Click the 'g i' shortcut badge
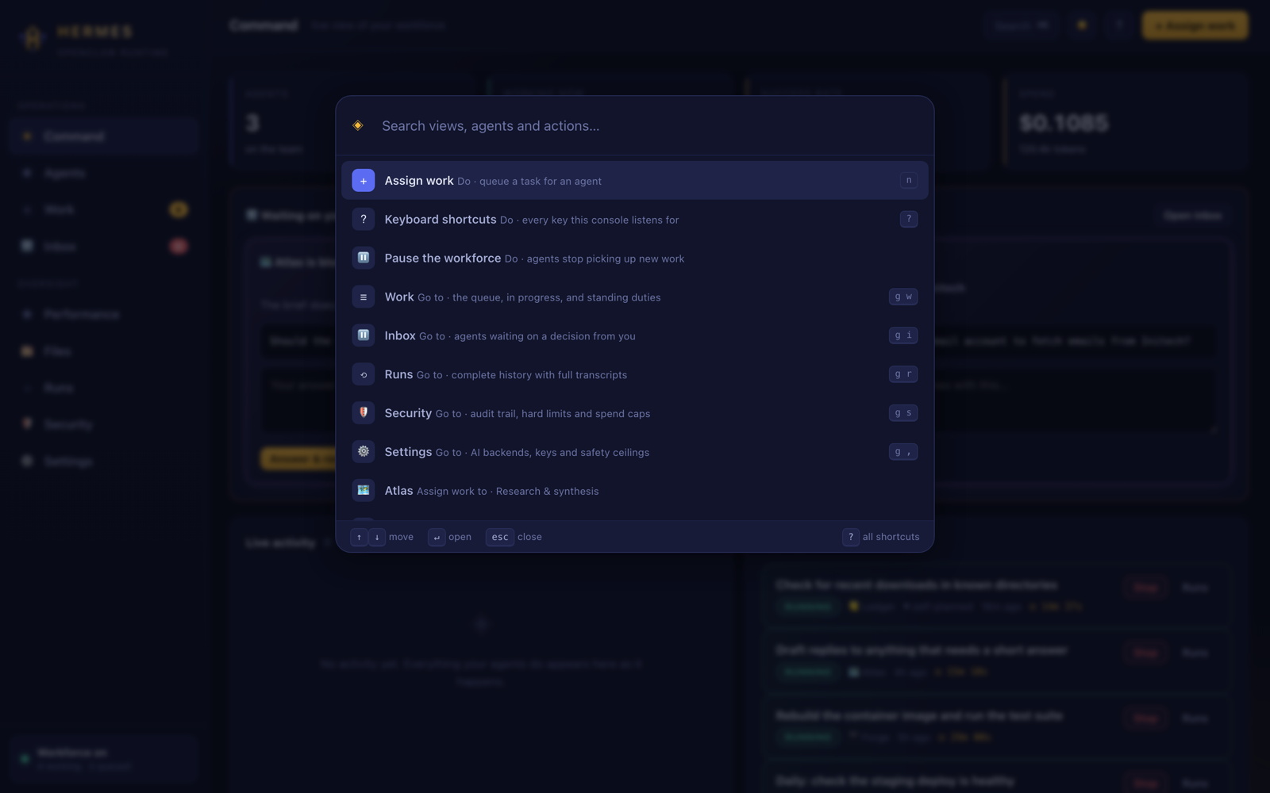 [903, 335]
